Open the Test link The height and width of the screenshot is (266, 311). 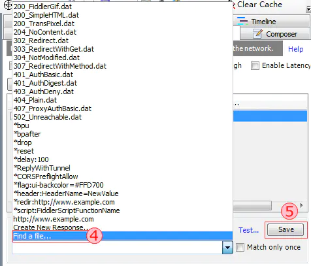[248, 230]
